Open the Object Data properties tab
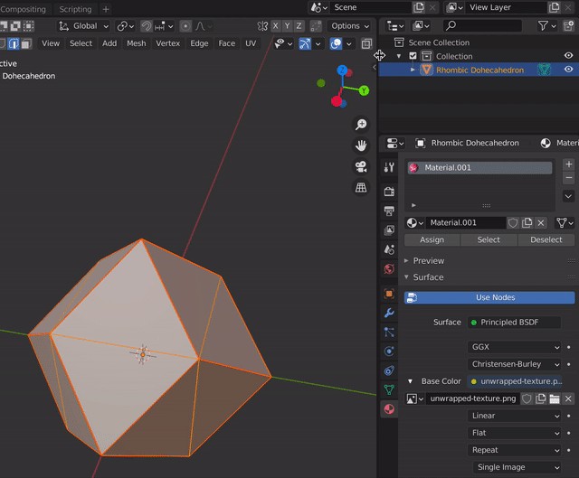579x478 pixels. 389,390
